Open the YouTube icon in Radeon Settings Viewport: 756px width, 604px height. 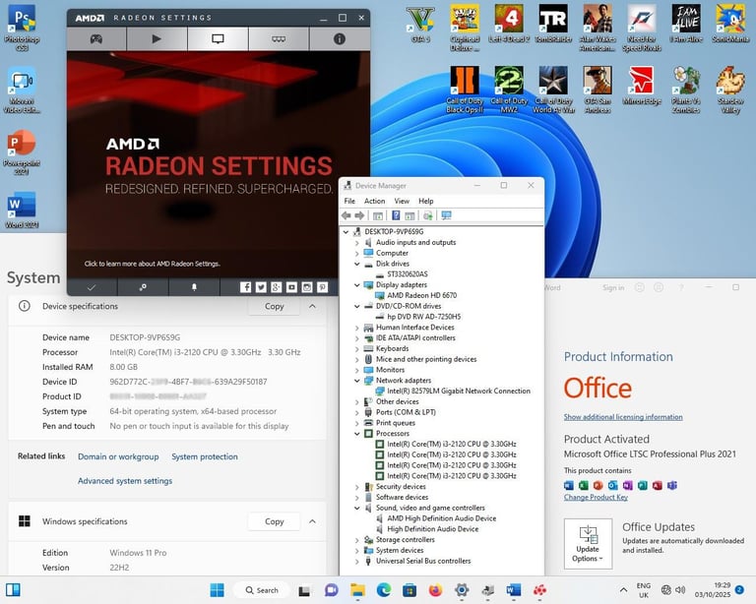[x=291, y=287]
